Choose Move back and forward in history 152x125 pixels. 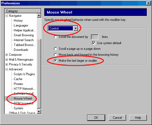click(55, 55)
